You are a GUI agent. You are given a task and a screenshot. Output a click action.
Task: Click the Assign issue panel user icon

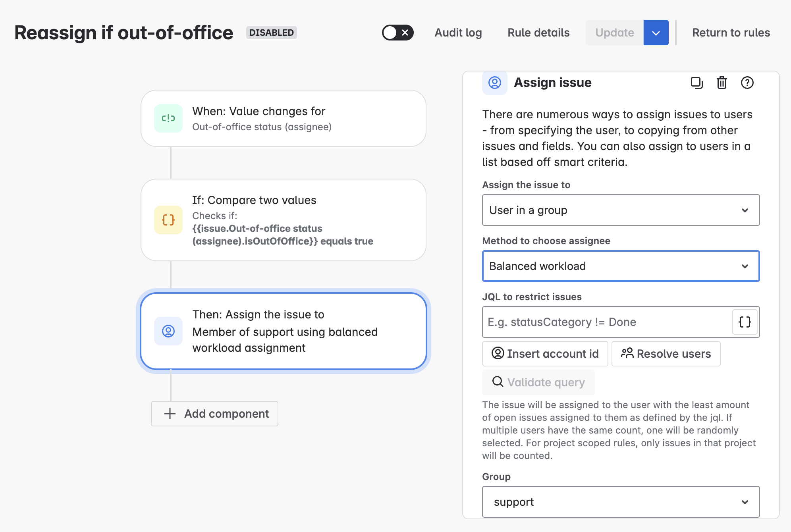tap(495, 83)
